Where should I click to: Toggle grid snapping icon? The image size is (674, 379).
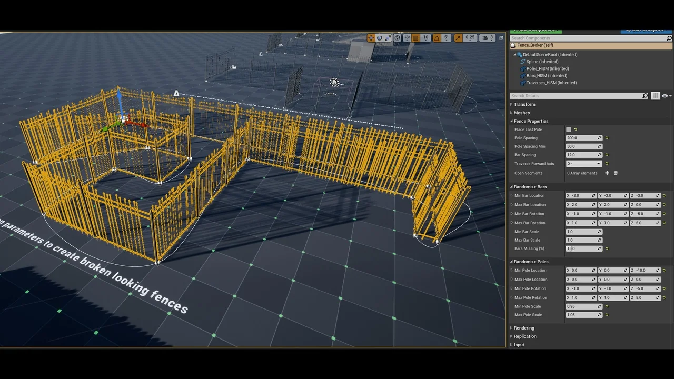tap(415, 37)
